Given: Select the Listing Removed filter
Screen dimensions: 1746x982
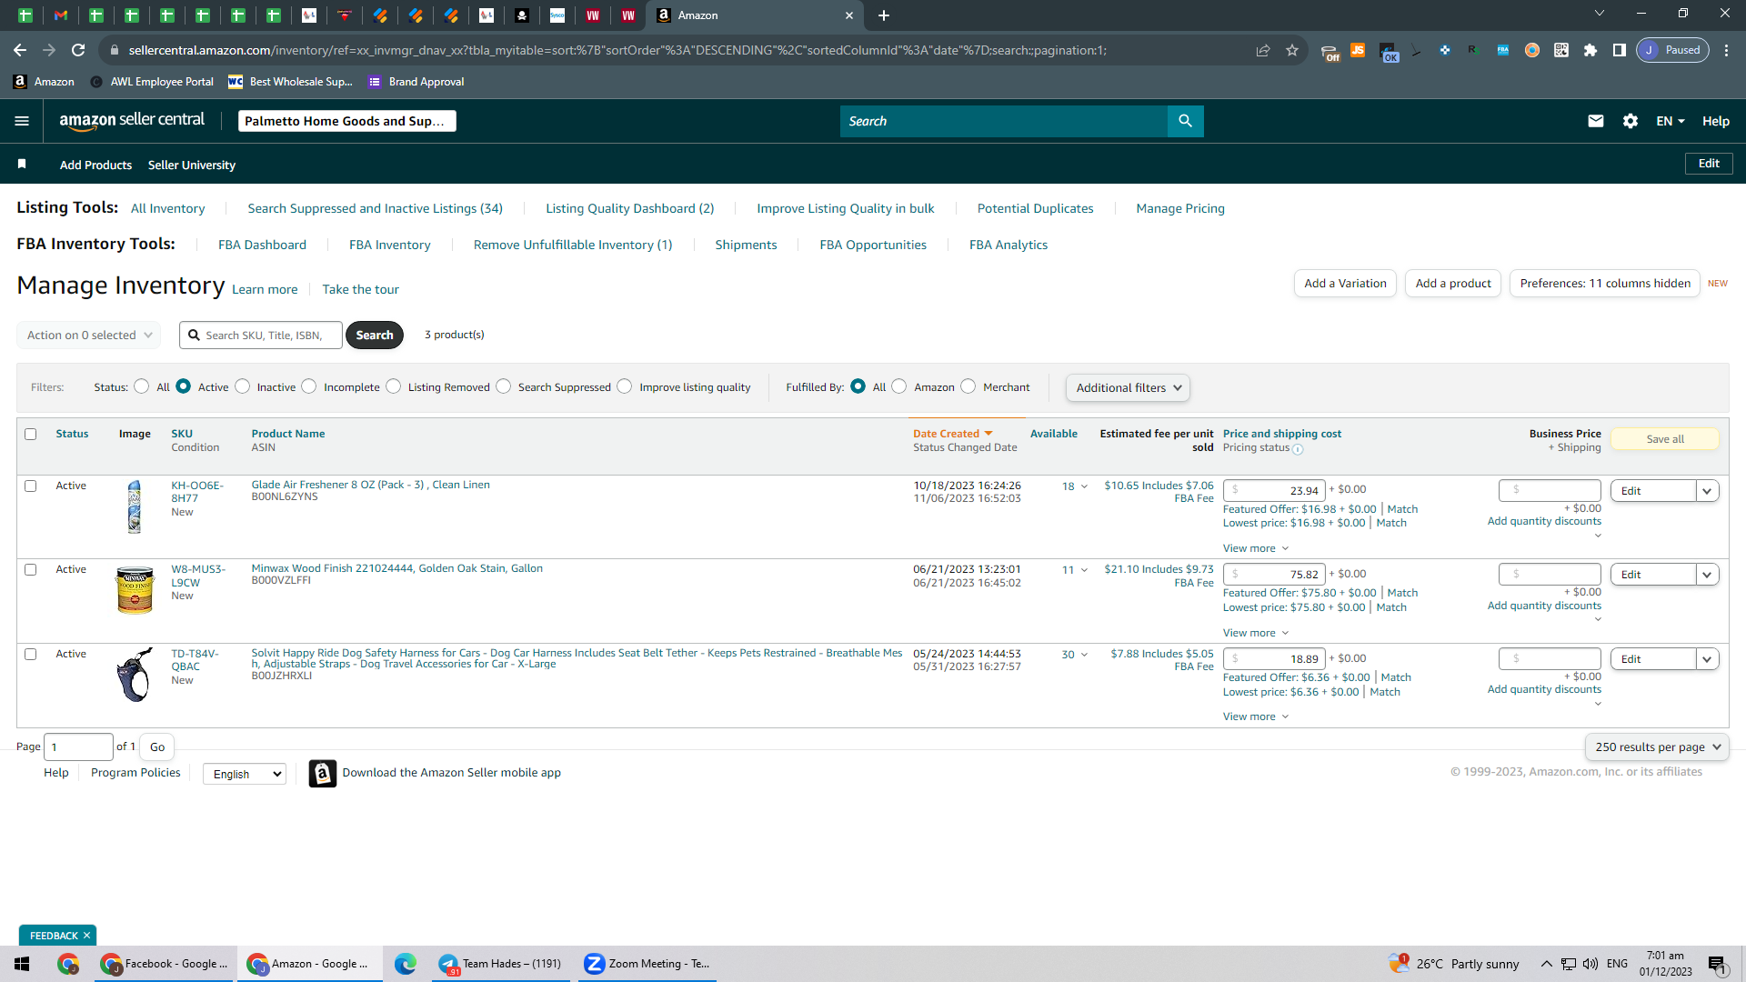Looking at the screenshot, I should 393,386.
